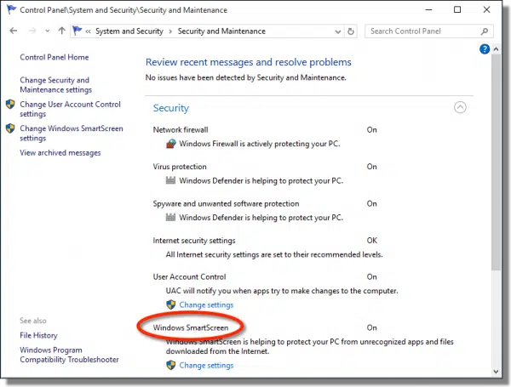Click Change settings under User Account Control
The width and height of the screenshot is (511, 387).
(x=206, y=305)
